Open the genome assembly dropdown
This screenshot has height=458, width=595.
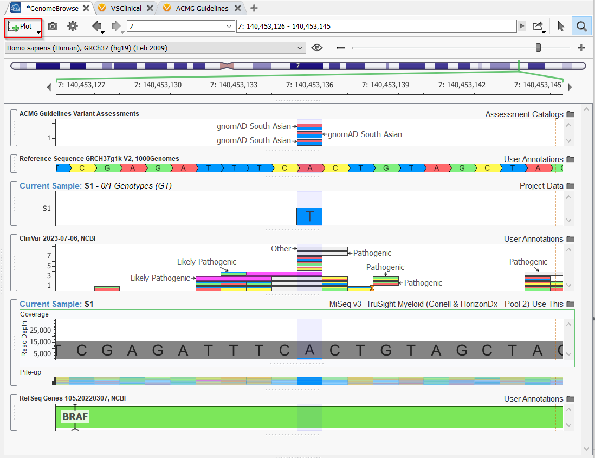[155, 48]
